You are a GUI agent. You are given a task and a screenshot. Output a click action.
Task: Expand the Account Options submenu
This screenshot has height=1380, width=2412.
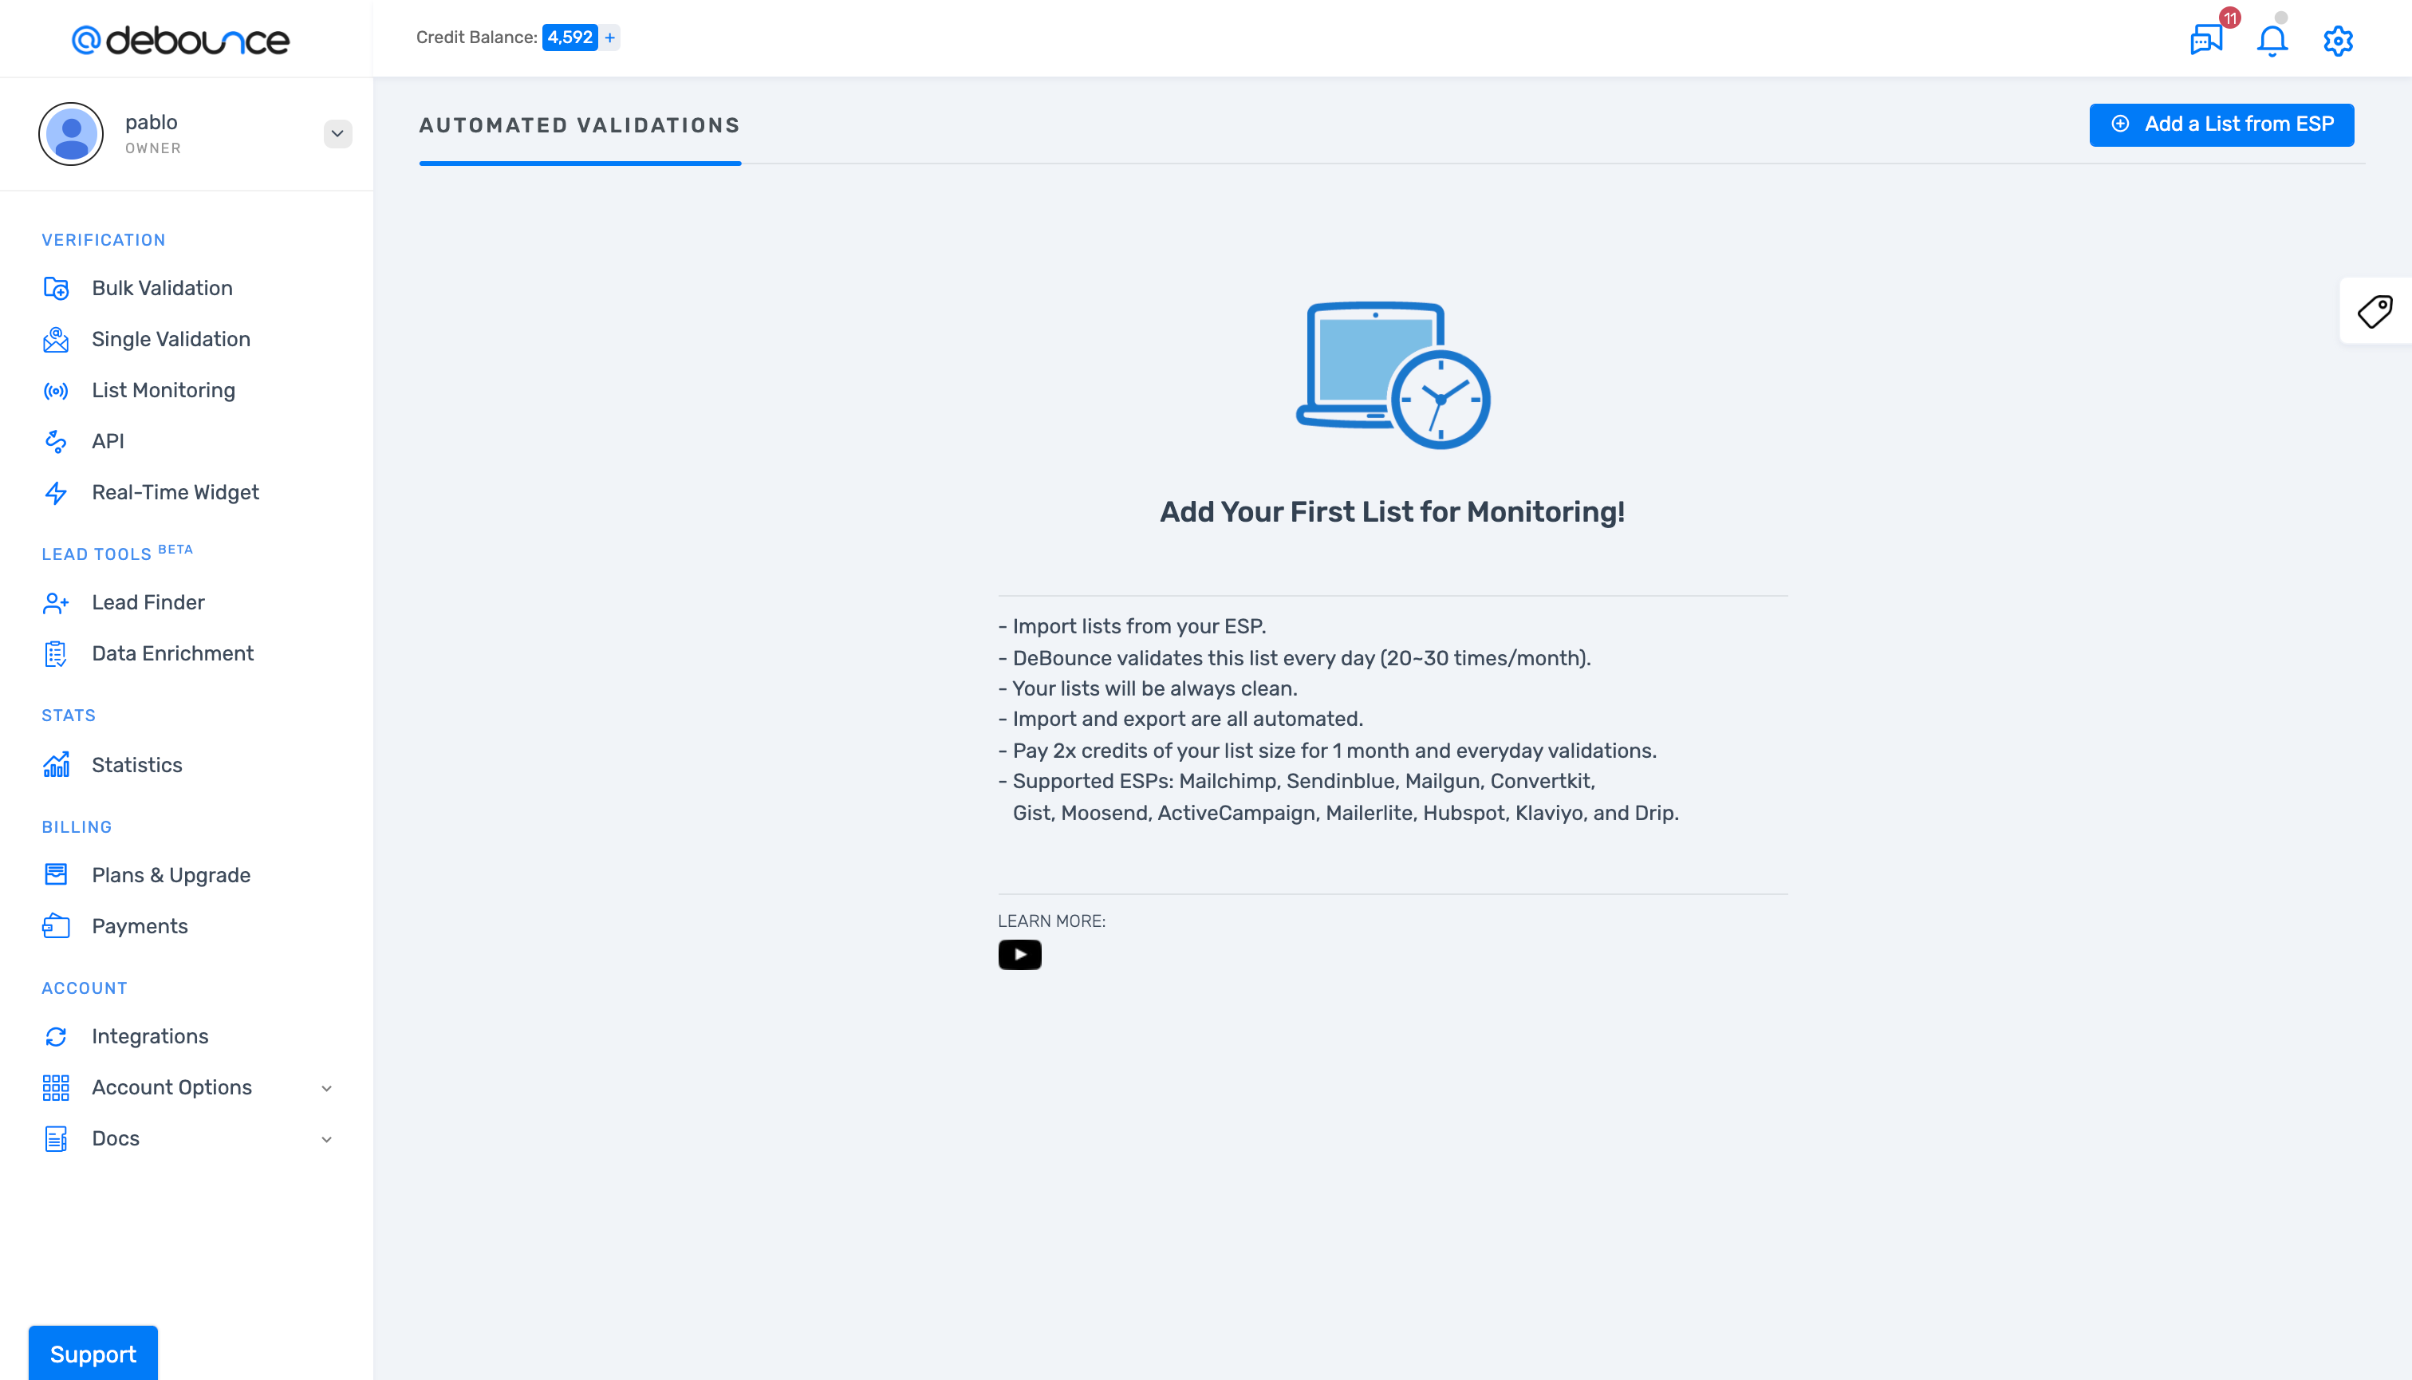pyautogui.click(x=326, y=1088)
